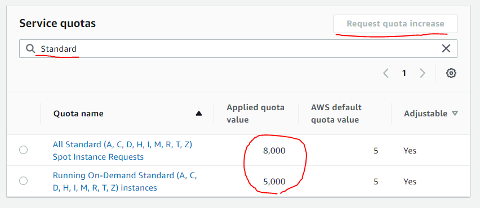
Task: Sort by Quota name ascending arrow
Action: [199, 114]
